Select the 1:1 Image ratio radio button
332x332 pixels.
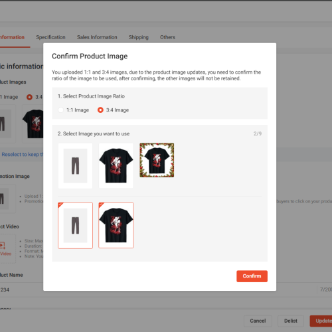tap(60, 110)
